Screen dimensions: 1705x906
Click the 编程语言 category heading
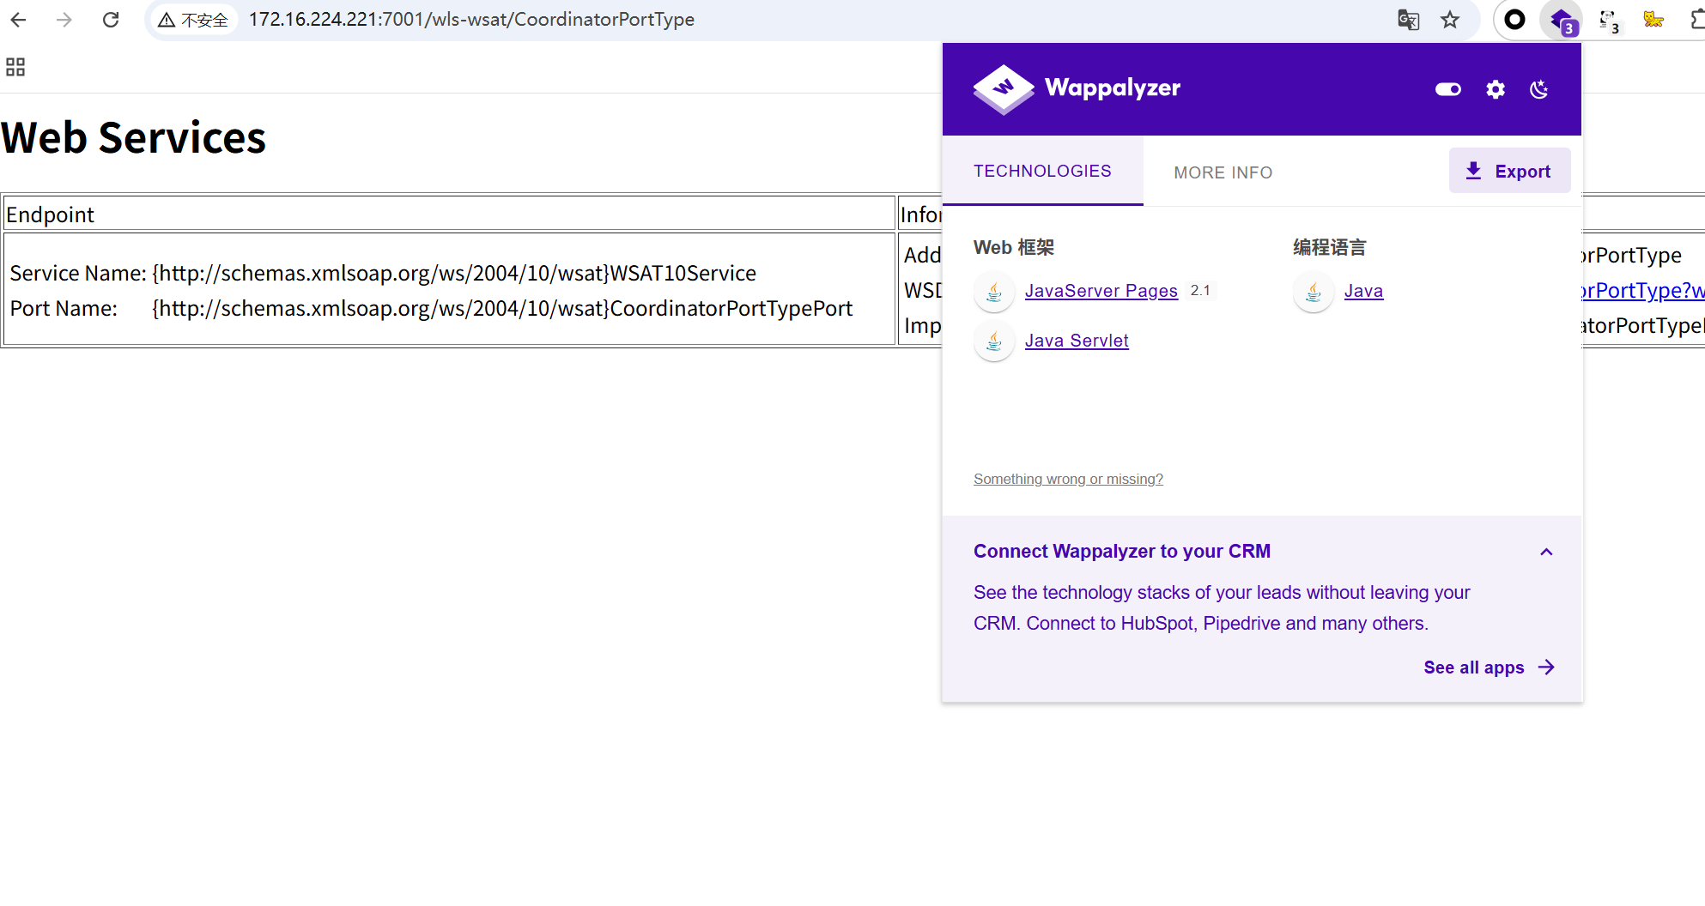(1330, 247)
